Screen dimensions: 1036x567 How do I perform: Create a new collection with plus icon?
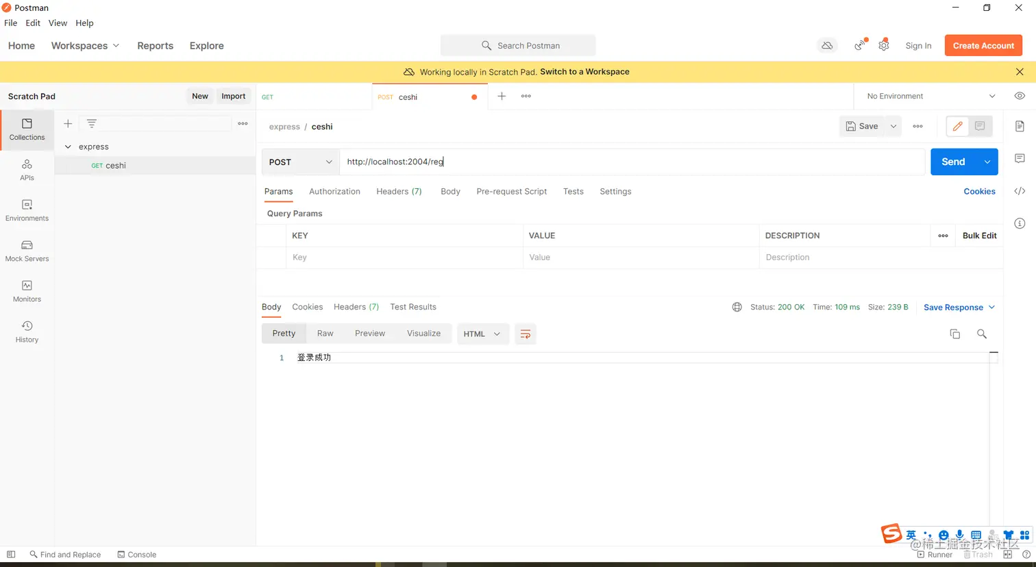(x=68, y=124)
